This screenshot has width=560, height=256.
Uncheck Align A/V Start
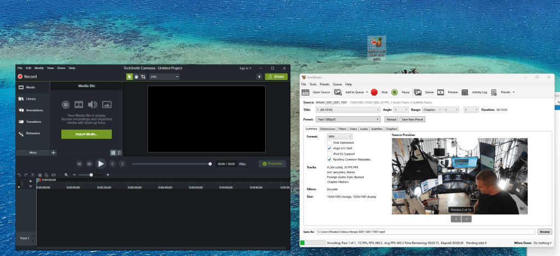(329, 148)
